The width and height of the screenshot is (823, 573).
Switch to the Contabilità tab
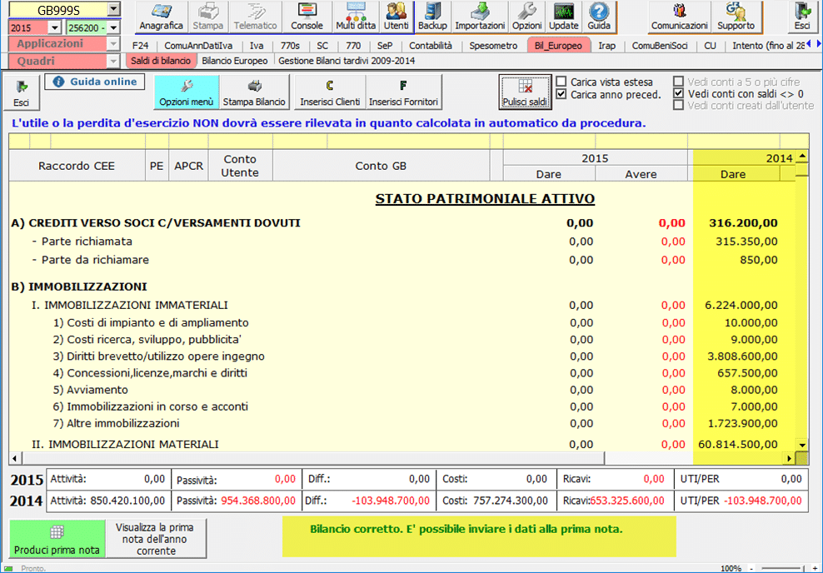[x=431, y=46]
